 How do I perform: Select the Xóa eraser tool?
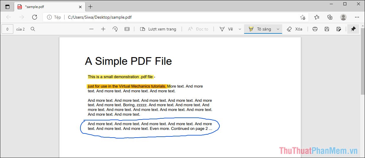(295, 29)
